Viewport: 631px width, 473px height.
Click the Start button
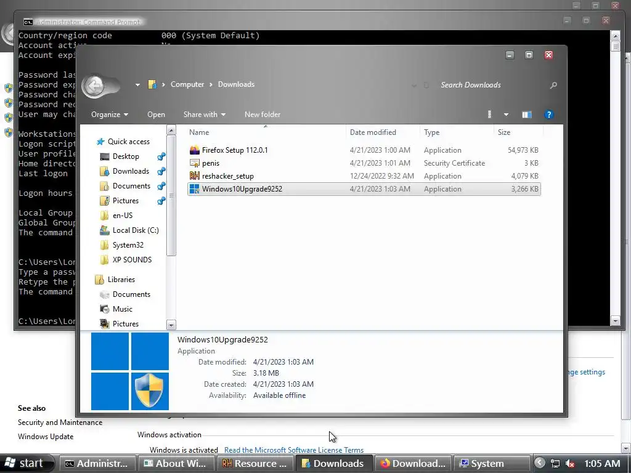[x=26, y=463]
